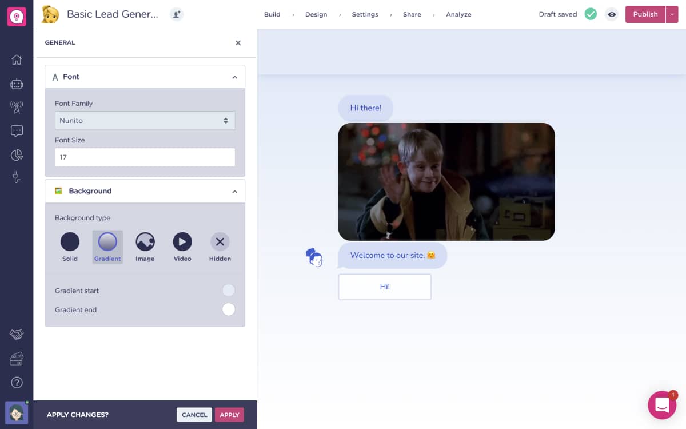The height and width of the screenshot is (429, 686).
Task: Click the Publish button
Action: click(x=645, y=14)
